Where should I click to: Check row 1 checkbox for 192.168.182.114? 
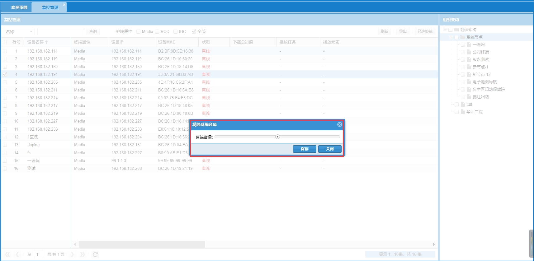(5, 51)
